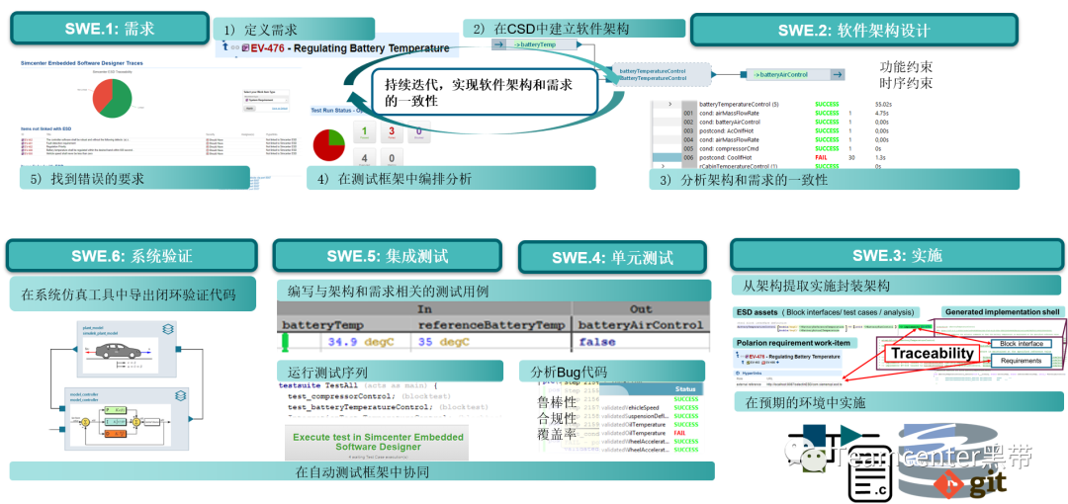Click Generated implementation shell header
Image resolution: width=1068 pixels, height=504 pixels.
[1003, 311]
